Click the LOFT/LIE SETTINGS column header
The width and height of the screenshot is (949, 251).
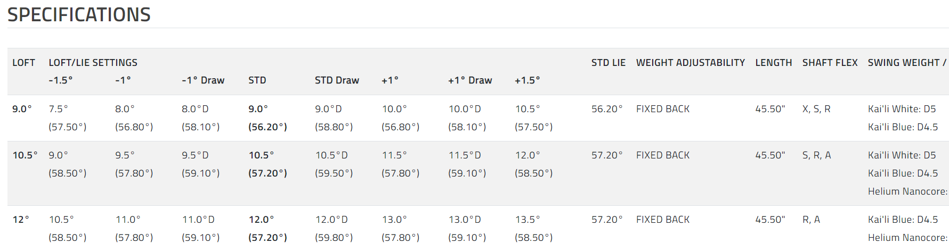tap(93, 63)
